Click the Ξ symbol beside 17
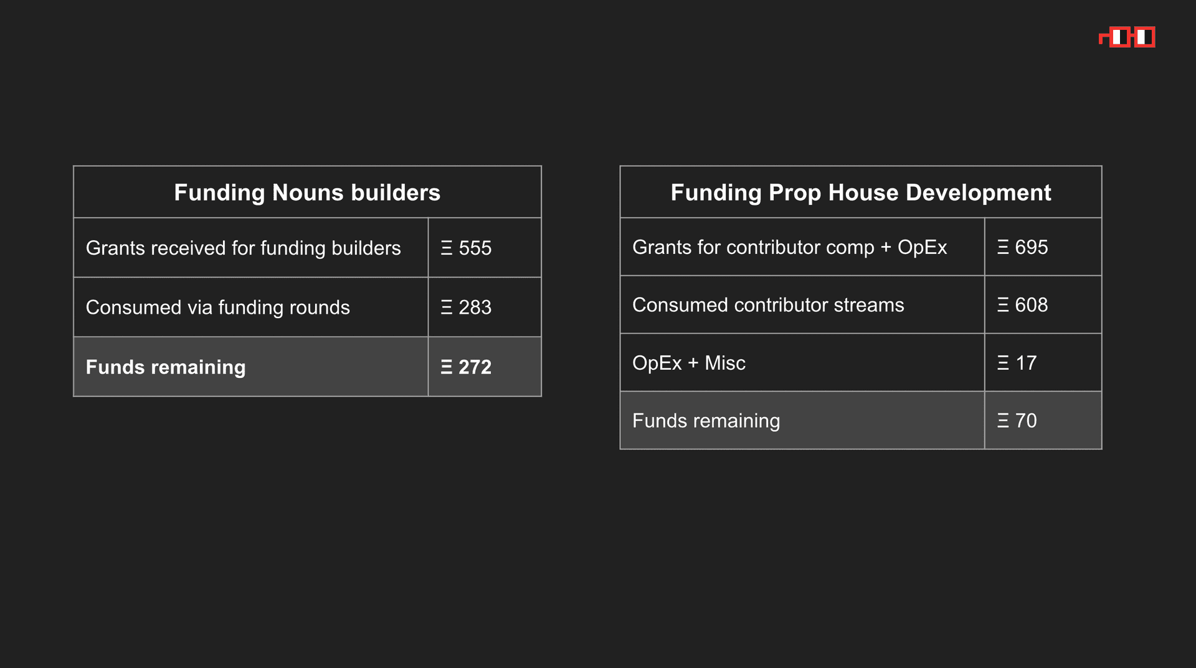This screenshot has width=1196, height=668. (x=1003, y=363)
